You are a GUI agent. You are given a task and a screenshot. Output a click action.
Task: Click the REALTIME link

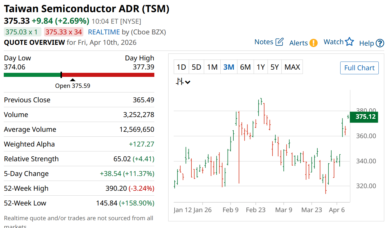(x=104, y=32)
